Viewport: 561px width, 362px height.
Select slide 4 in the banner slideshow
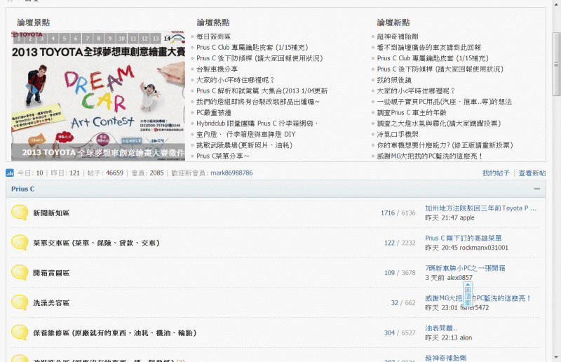click(x=53, y=39)
